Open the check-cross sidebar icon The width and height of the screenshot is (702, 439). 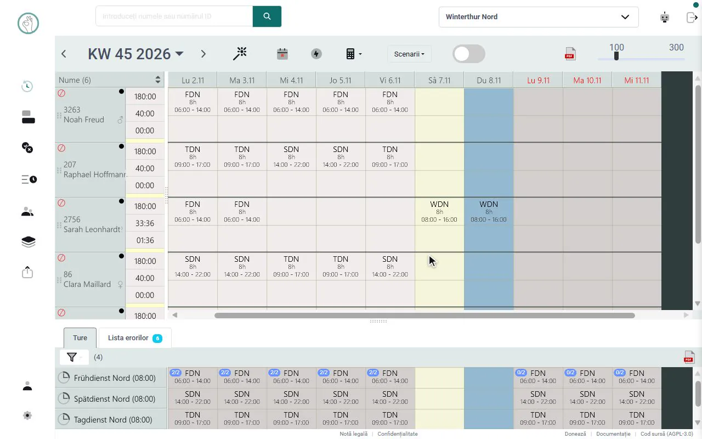tap(27, 147)
